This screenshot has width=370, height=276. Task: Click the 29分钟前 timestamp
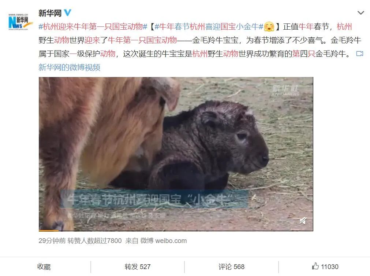tap(52, 241)
